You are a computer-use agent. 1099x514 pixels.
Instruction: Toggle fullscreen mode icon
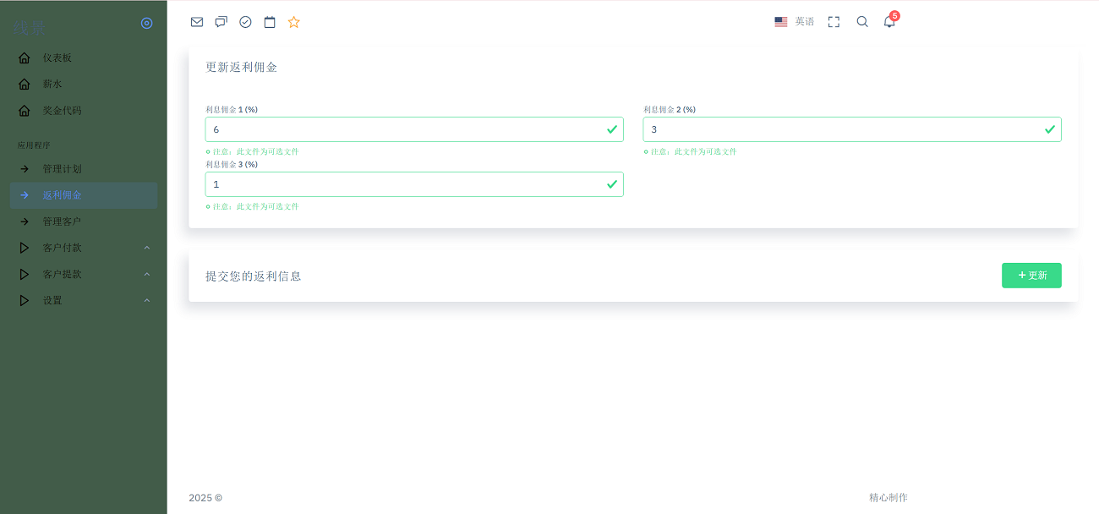(x=834, y=22)
